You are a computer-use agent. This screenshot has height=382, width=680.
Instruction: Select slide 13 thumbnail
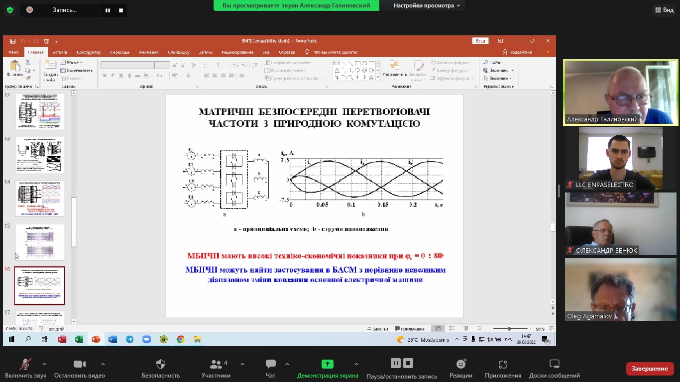(40, 155)
